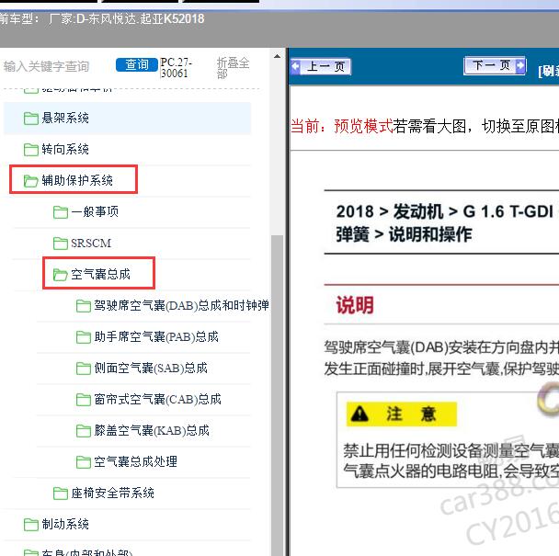Select 助手席空气囊(PAB)总成 label
Screen dimensions: 559x556
tap(156, 336)
